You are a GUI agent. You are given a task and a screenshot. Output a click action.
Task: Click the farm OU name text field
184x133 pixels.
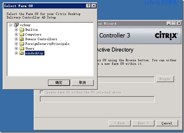click(97, 99)
